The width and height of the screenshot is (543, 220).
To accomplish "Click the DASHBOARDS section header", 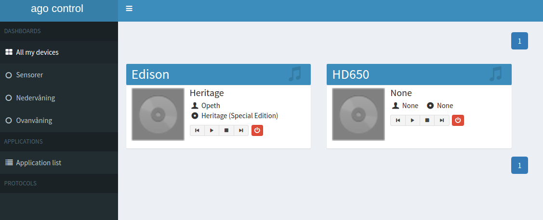I will [x=23, y=31].
